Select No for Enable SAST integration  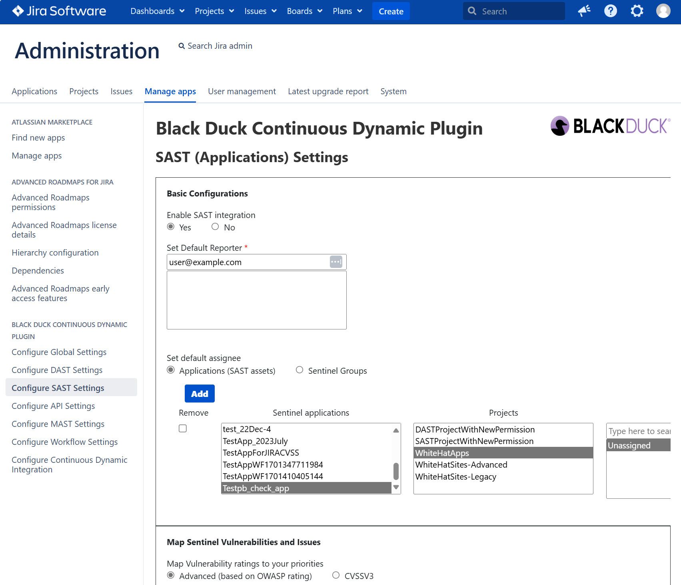click(x=215, y=227)
